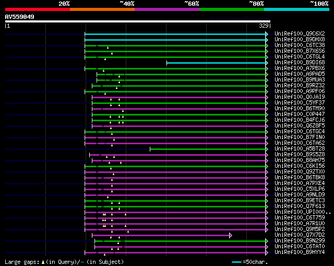The width and height of the screenshot is (334, 266).
Task: Select the UniRef100_A7R1U0 label
Action: [300, 224]
